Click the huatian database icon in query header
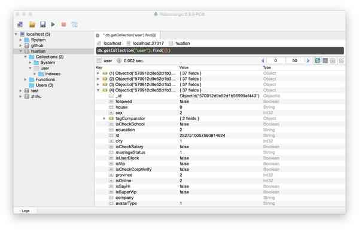 171,43
